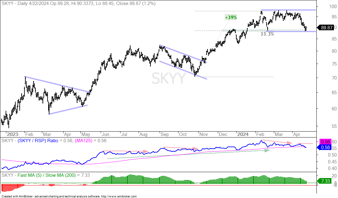Click the (SKYY / RSP) Ratio label
The width and height of the screenshot is (338, 198).
[x=38, y=141]
